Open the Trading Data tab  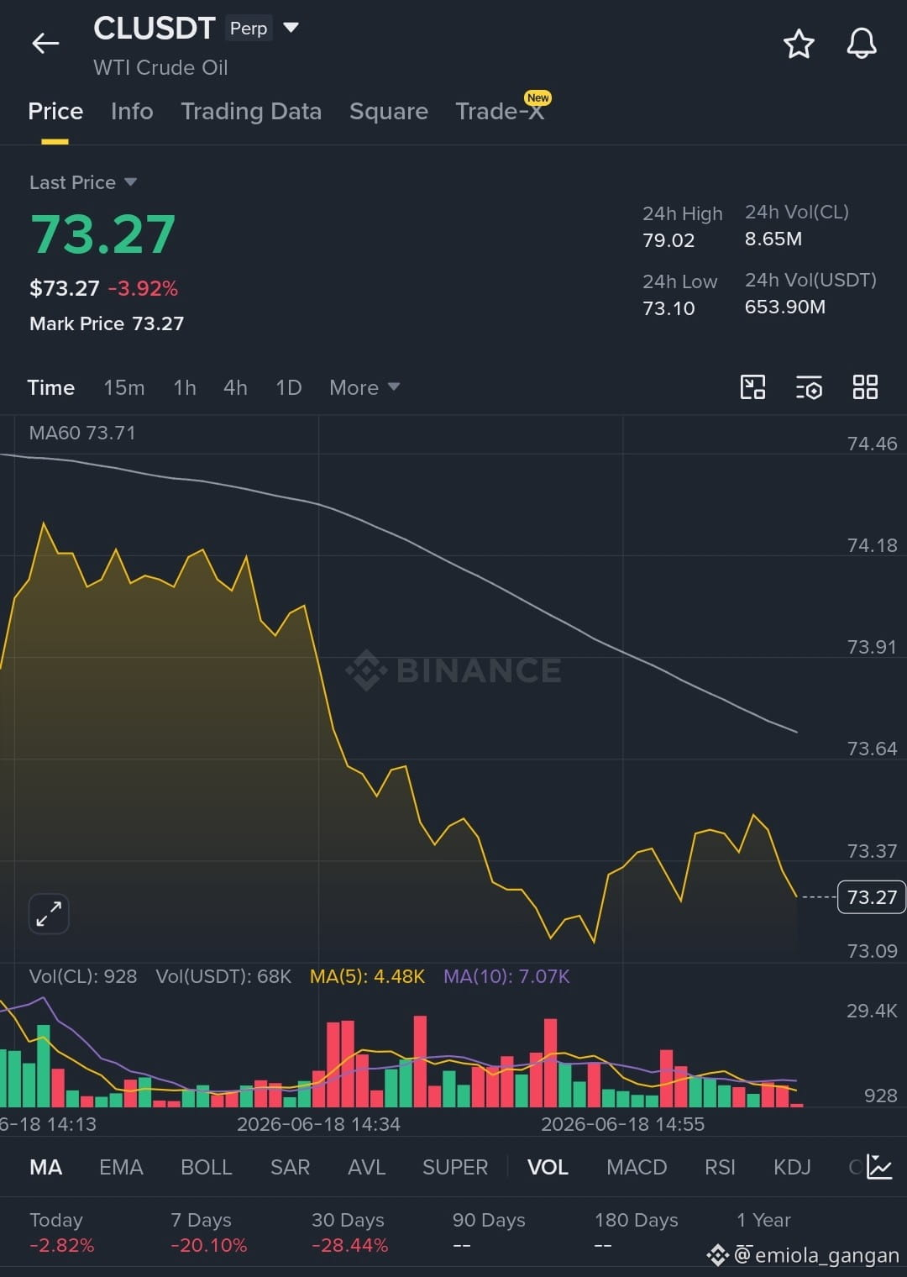251,111
